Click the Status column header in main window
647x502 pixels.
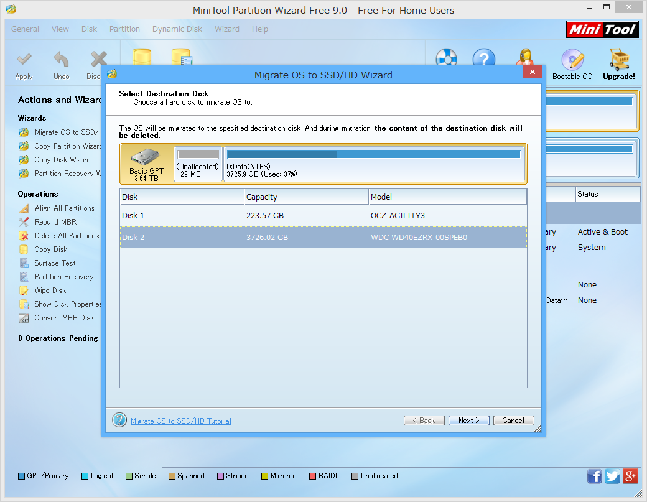pyautogui.click(x=607, y=194)
